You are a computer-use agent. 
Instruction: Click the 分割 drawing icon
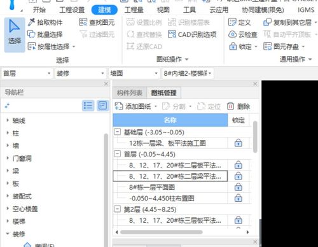coord(166,106)
